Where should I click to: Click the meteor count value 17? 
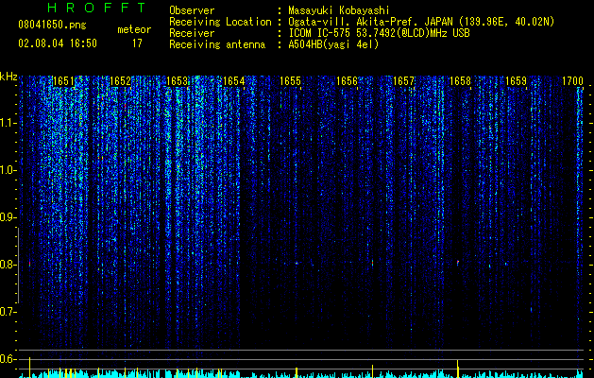[137, 43]
